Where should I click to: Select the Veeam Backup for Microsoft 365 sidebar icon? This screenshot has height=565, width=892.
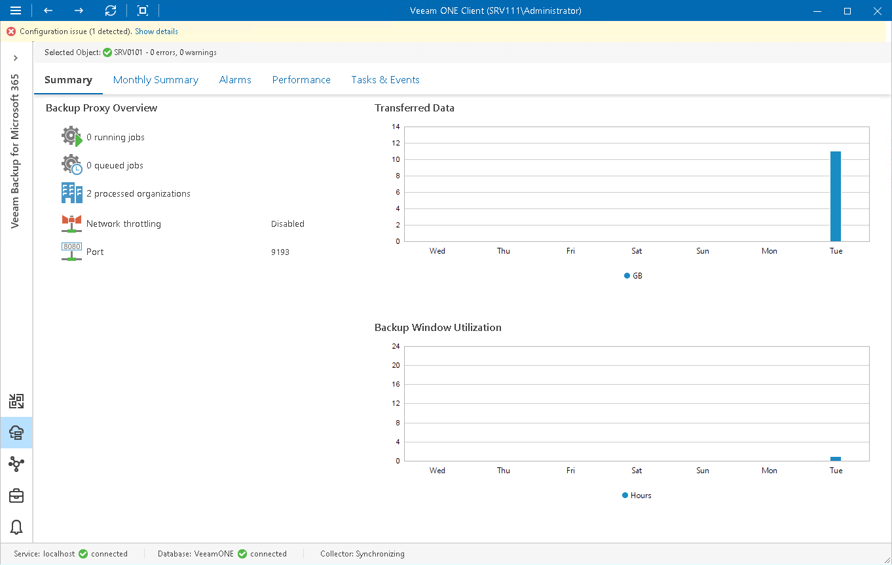[16, 433]
